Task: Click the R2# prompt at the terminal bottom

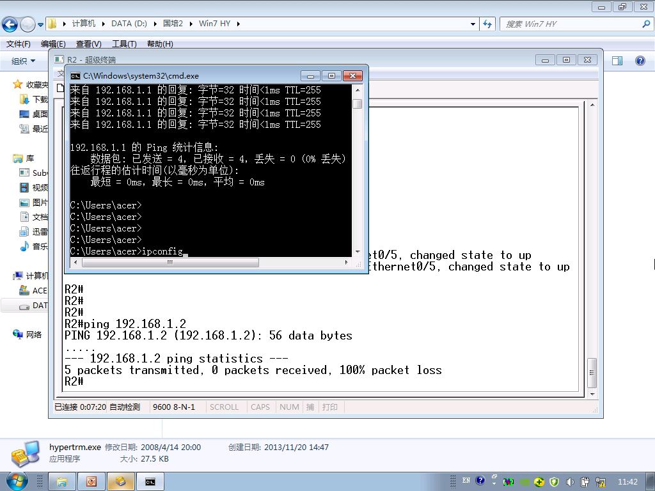Action: pos(74,381)
